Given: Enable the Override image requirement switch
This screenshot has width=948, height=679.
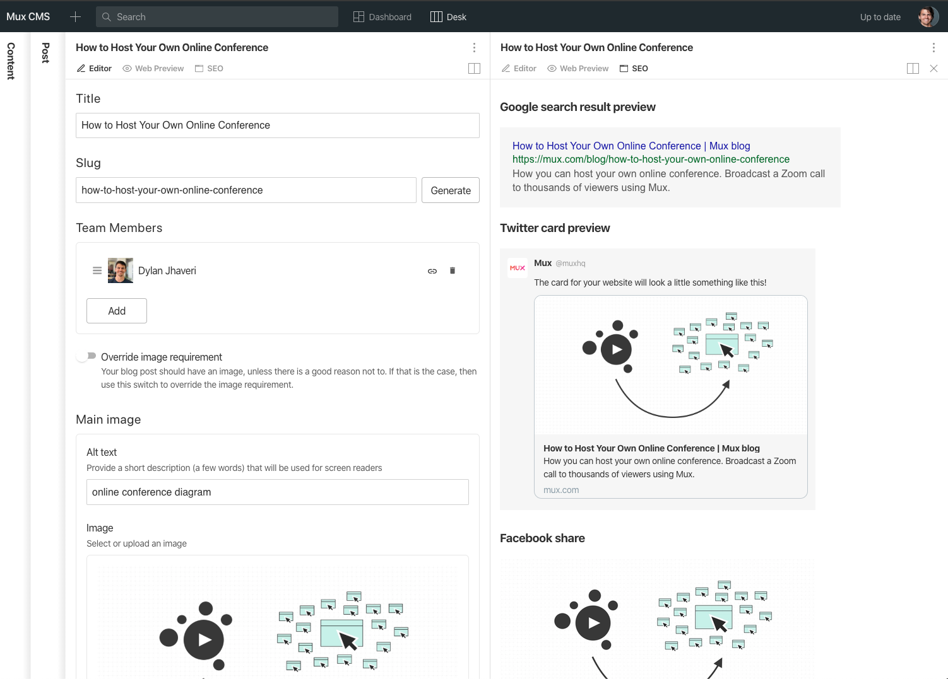Looking at the screenshot, I should pyautogui.click(x=85, y=356).
